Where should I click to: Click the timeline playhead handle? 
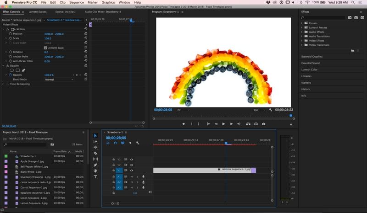coord(226,143)
